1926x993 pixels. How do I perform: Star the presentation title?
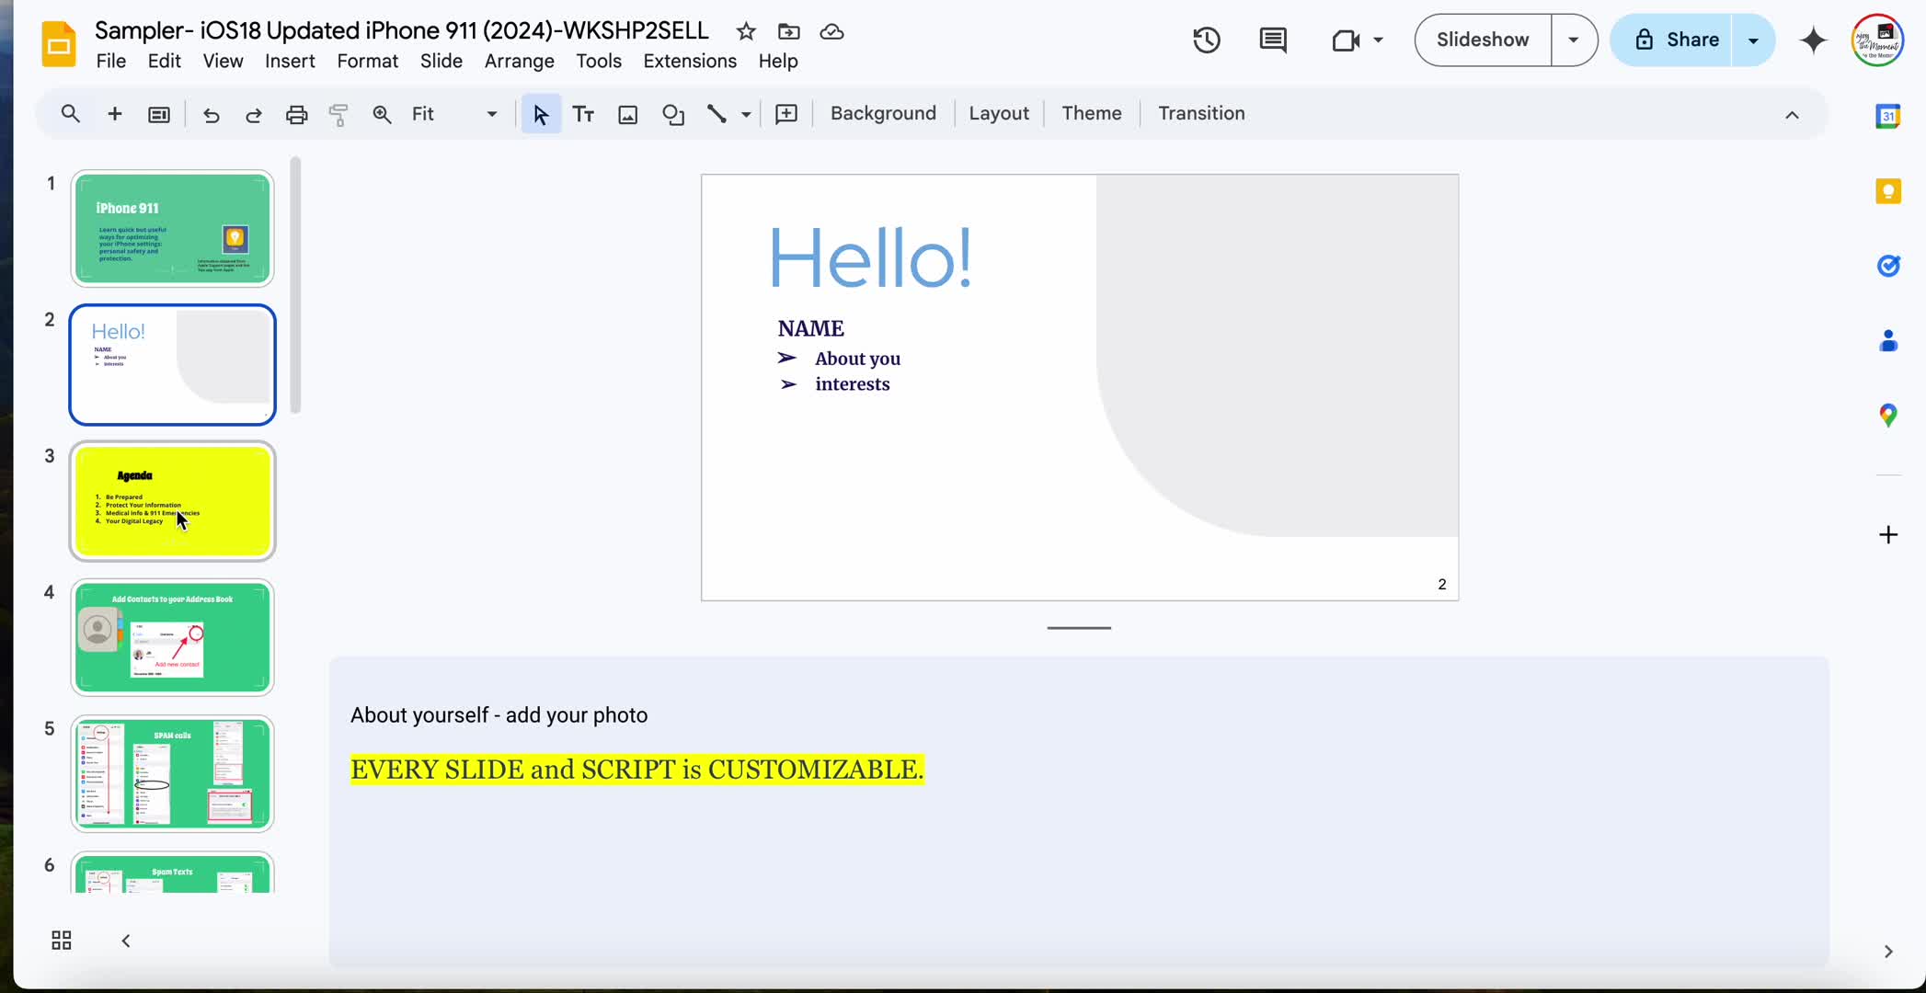pos(746,31)
